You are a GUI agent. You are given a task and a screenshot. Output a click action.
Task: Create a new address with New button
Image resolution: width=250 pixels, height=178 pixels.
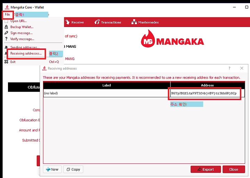pos(52,169)
